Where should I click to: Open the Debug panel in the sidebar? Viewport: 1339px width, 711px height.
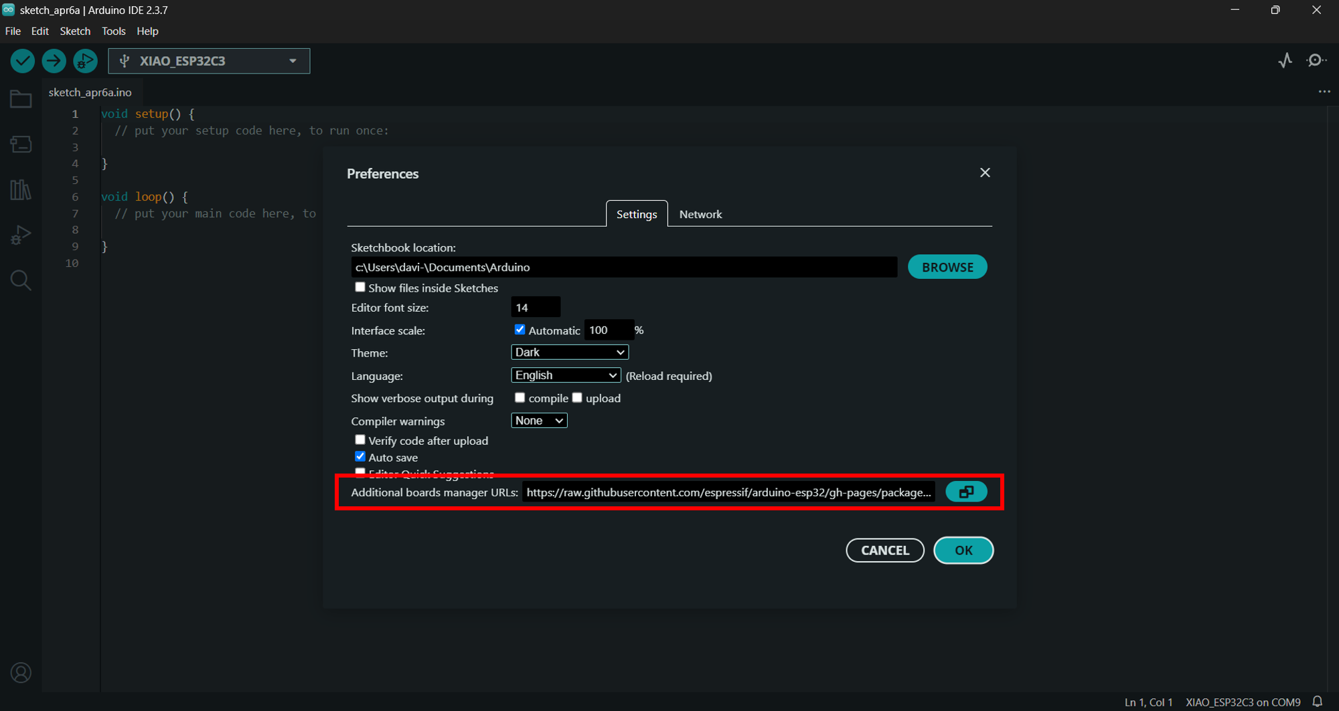pyautogui.click(x=21, y=235)
